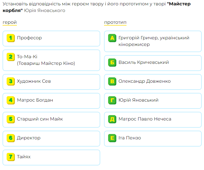The width and height of the screenshot is (204, 170).
Task: Click the yellow number 1 badge
Action: 11,38
